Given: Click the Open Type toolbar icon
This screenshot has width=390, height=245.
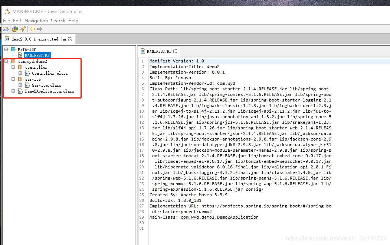Looking at the screenshot, I should 15,29.
